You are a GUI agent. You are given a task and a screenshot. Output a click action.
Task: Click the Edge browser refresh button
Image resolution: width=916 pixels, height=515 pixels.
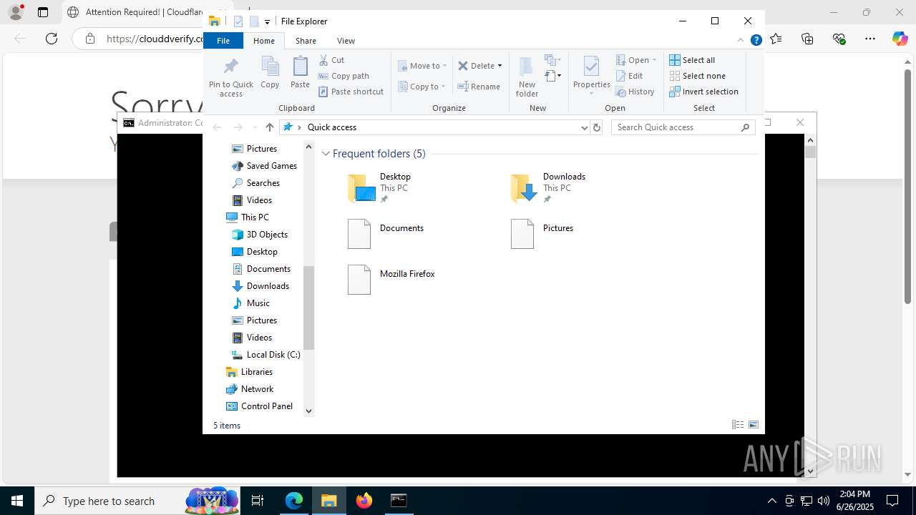(x=52, y=39)
